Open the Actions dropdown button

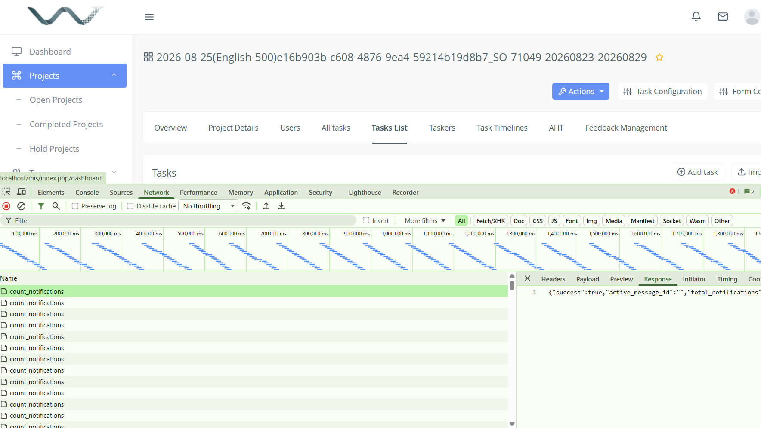coord(581,91)
